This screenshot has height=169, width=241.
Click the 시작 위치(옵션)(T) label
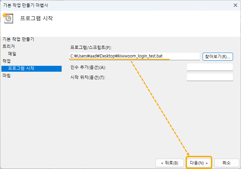(x=87, y=77)
